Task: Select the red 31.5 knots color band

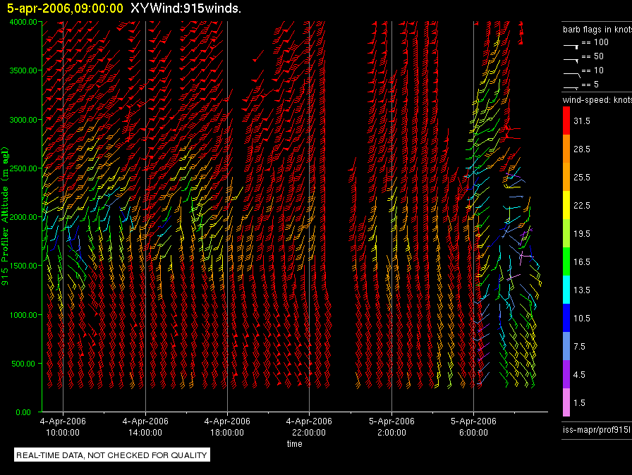Action: click(x=566, y=121)
